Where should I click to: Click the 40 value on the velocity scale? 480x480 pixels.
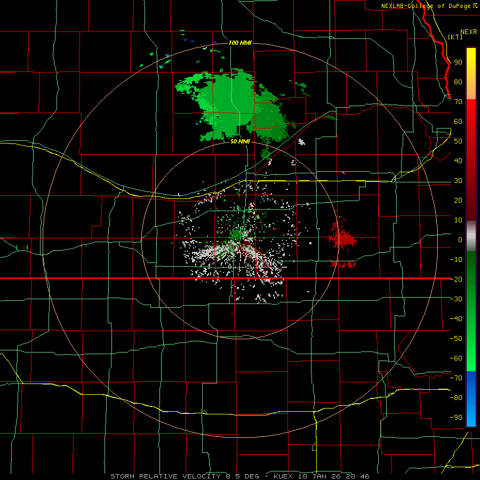458,161
